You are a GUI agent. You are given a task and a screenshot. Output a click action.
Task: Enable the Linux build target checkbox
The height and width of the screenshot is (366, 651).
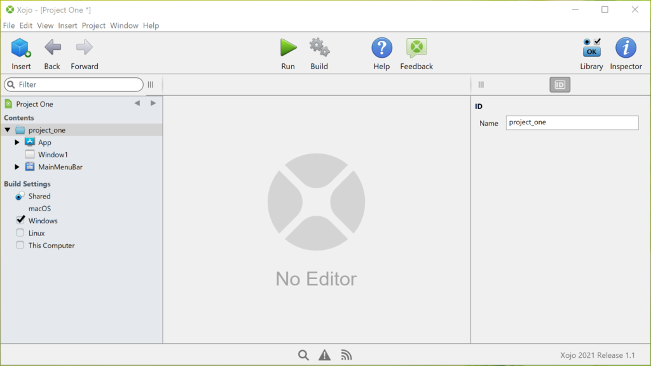20,233
